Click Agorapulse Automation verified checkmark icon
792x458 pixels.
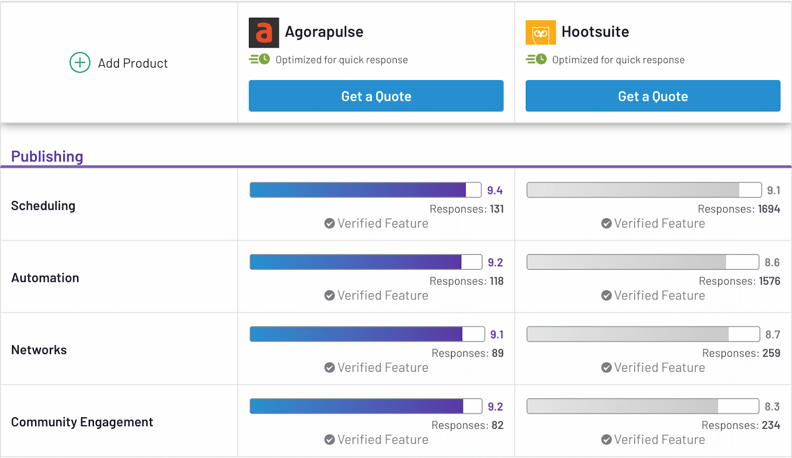pos(330,296)
